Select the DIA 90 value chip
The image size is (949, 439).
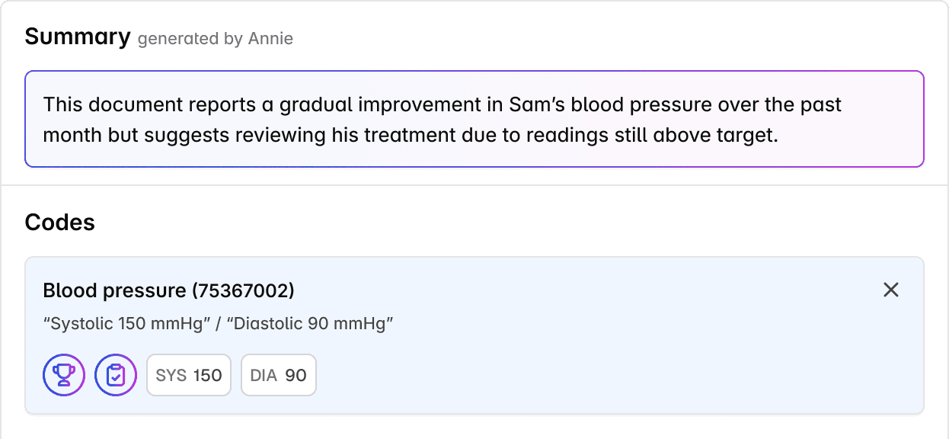[279, 375]
